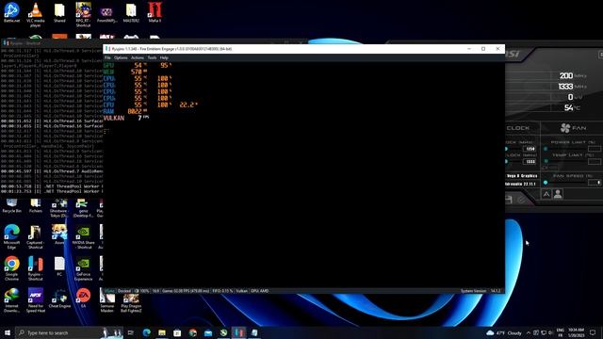Launch the Mafia II desktop shortcut
Image resolution: width=603 pixels, height=339 pixels.
[155, 12]
